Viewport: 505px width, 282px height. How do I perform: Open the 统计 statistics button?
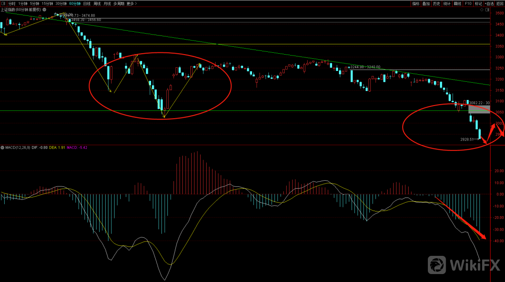pyautogui.click(x=447, y=3)
